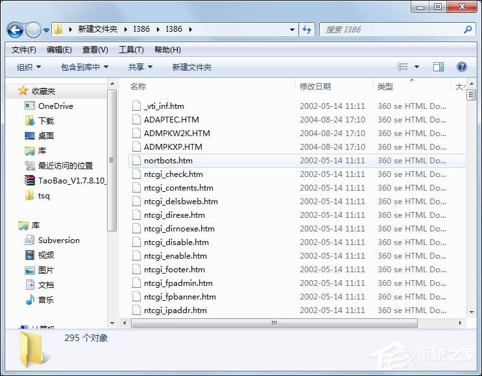The width and height of the screenshot is (482, 376).
Task: Select 最近访问的位置
Action: 59,165
